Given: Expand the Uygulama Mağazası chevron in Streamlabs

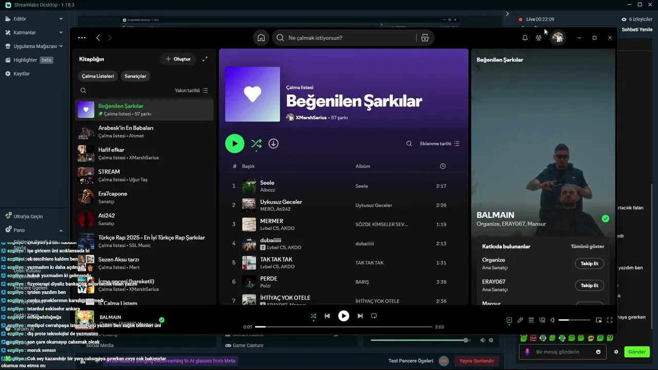Looking at the screenshot, I should point(61,46).
